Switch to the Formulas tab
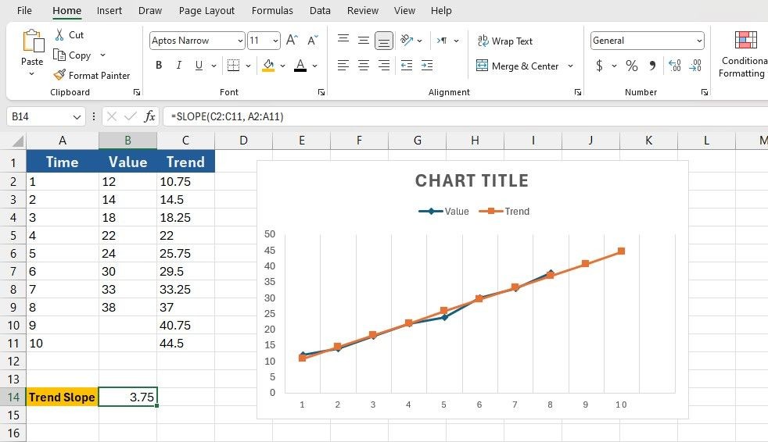768x442 pixels. pos(272,10)
